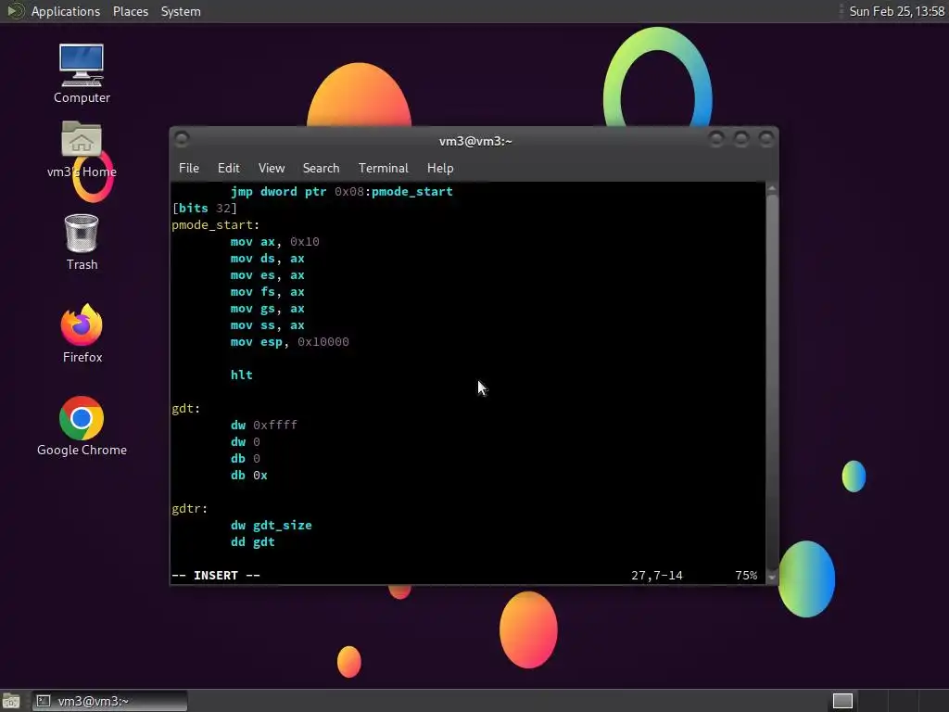Open the System menu
The height and width of the screenshot is (712, 949).
[x=181, y=11]
